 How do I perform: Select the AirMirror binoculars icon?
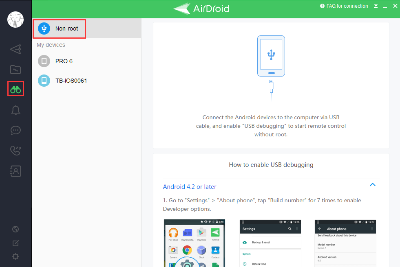click(x=15, y=89)
